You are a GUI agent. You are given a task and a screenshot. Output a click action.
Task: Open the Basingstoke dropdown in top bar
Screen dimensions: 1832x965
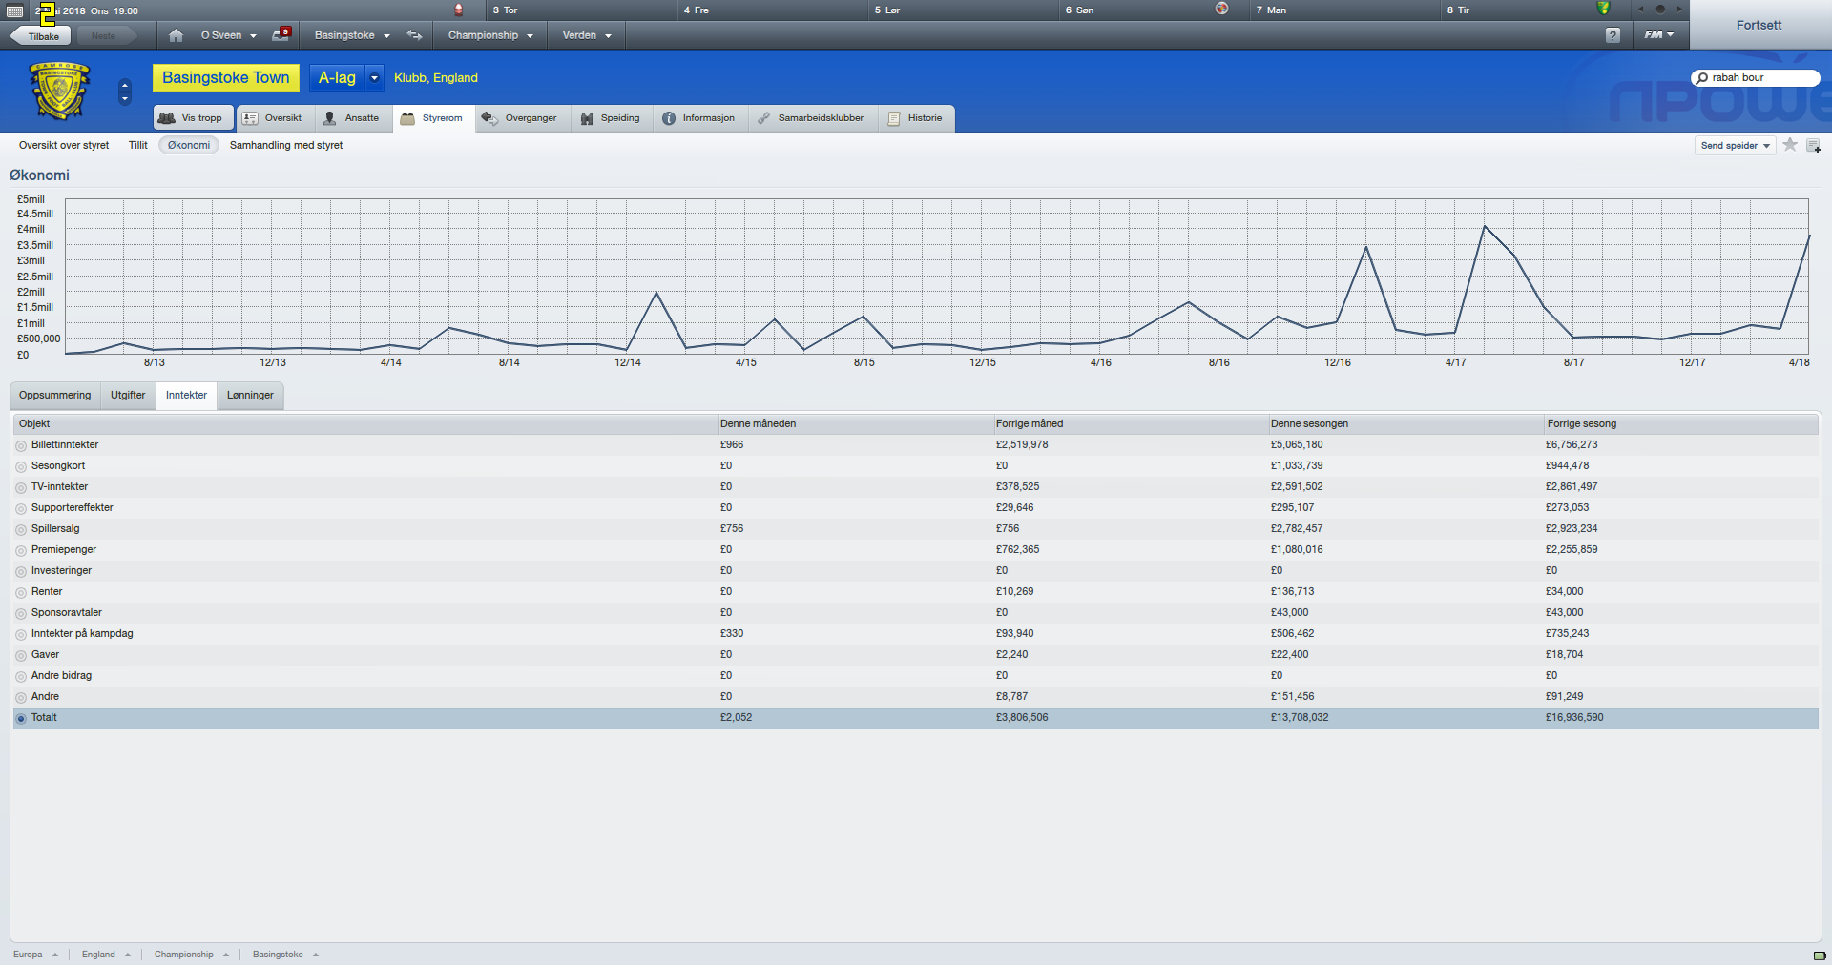(x=352, y=35)
